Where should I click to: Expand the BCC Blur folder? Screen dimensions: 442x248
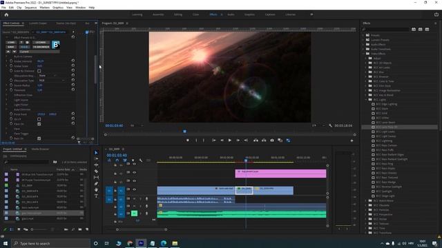pos(366,72)
